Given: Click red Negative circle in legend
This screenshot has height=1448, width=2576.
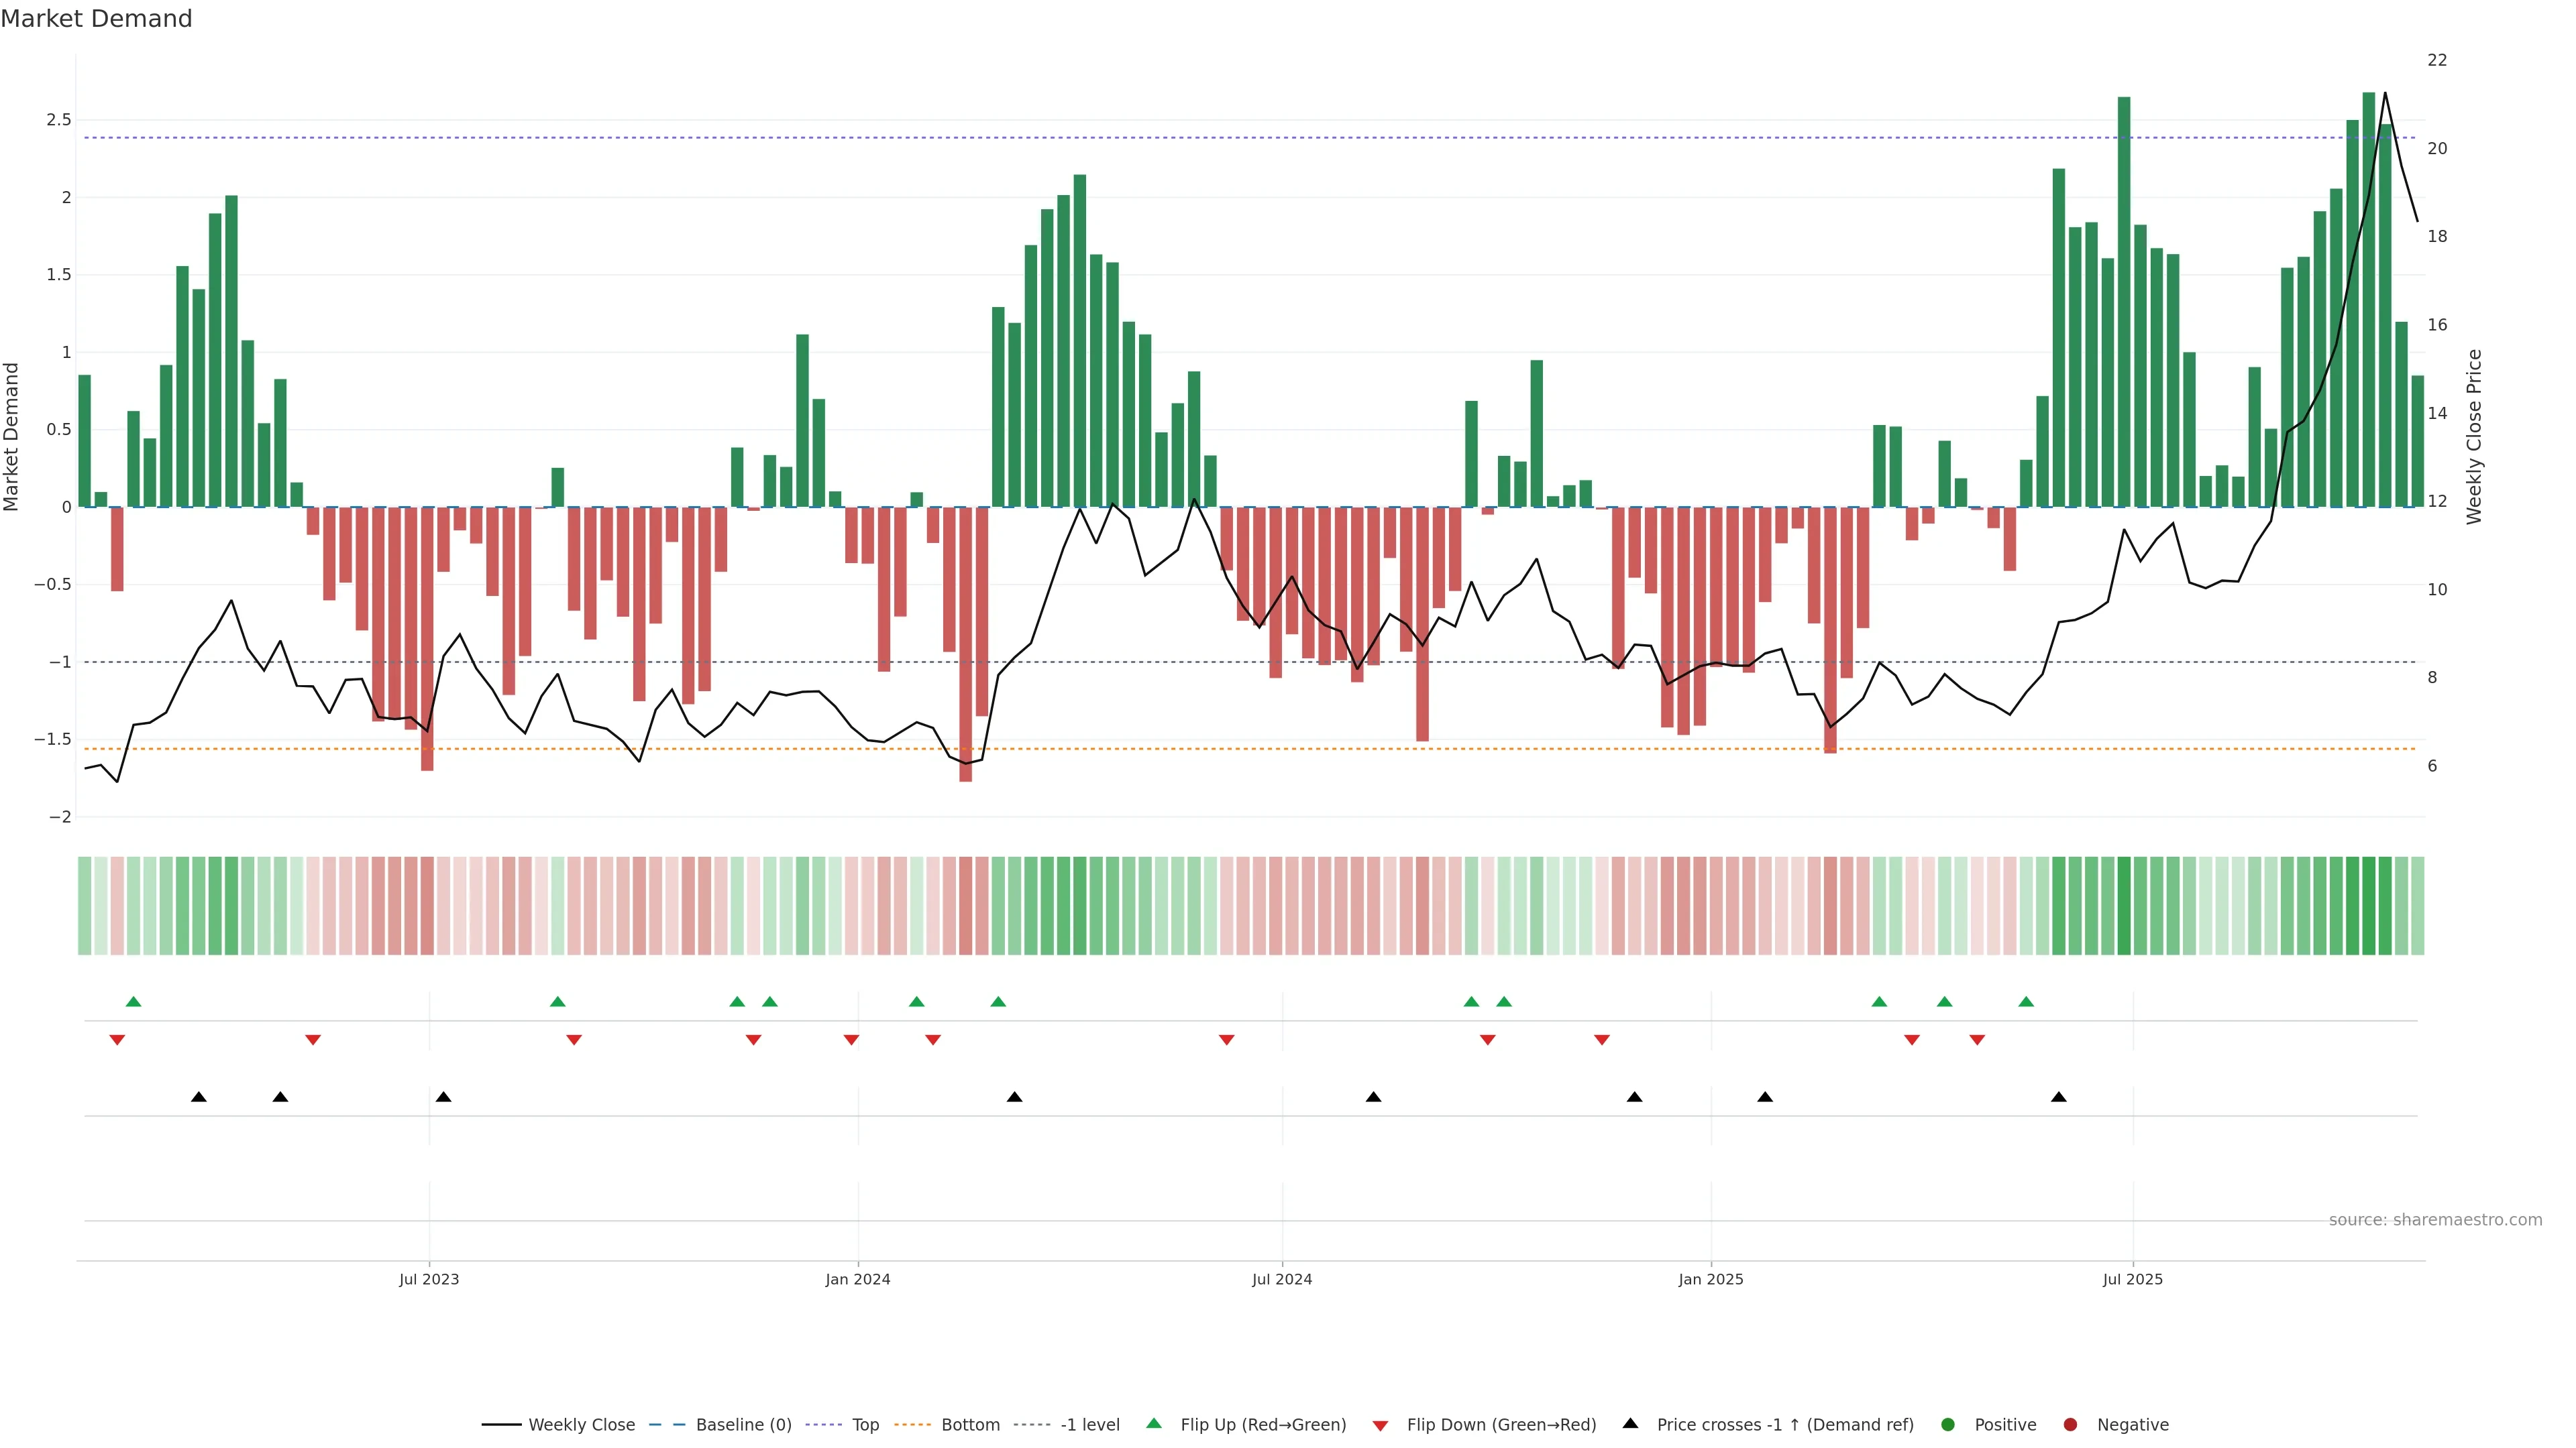Looking at the screenshot, I should pos(2070,1425).
